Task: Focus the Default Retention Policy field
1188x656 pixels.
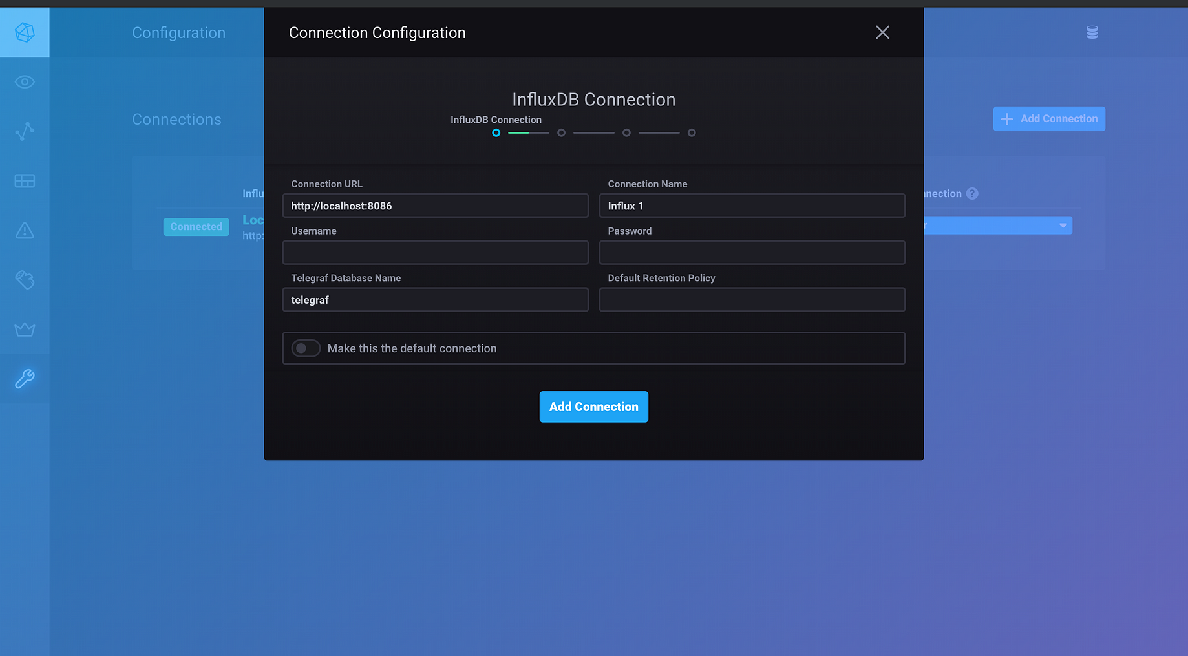Action: click(x=752, y=300)
